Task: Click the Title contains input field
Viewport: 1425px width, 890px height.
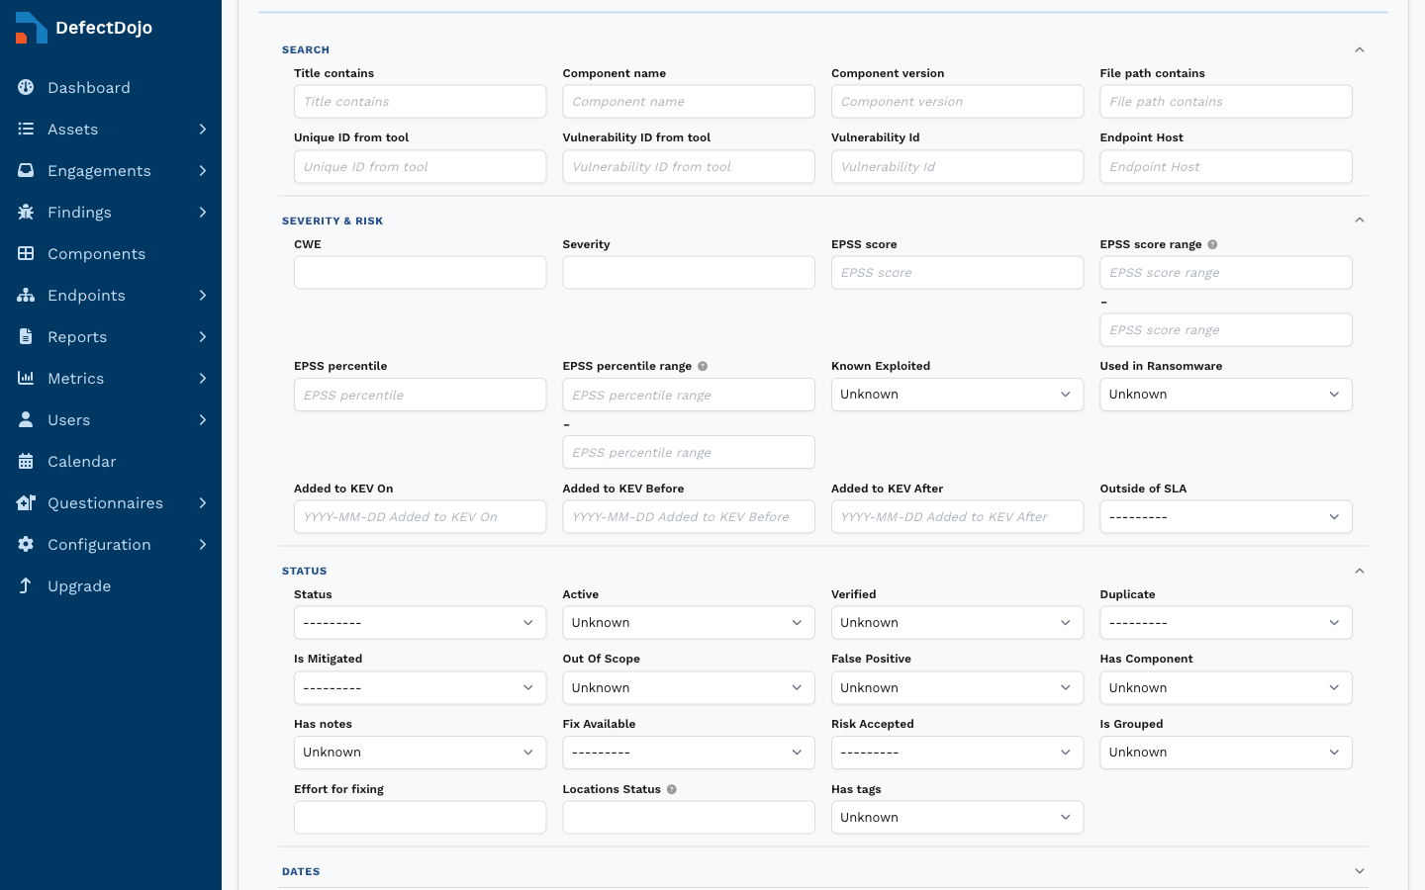Action: click(x=420, y=101)
